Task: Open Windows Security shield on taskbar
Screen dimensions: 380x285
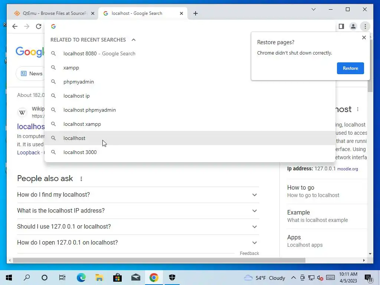Action: pos(172,278)
